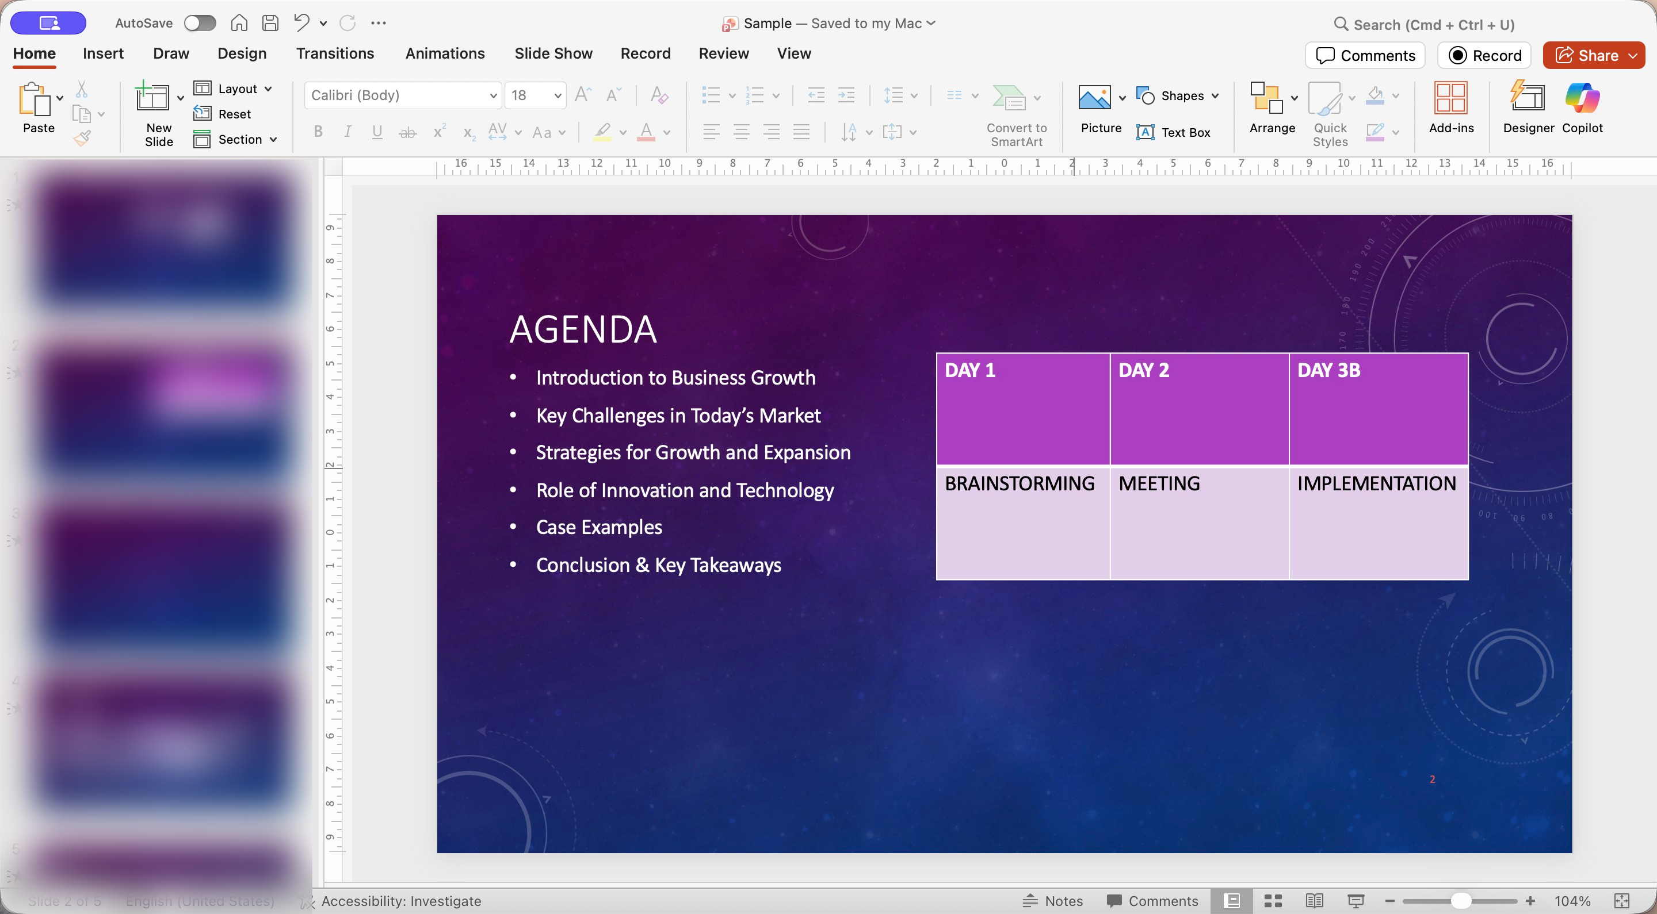Open the Transitions tab
Viewport: 1657px width, 914px height.
(334, 53)
